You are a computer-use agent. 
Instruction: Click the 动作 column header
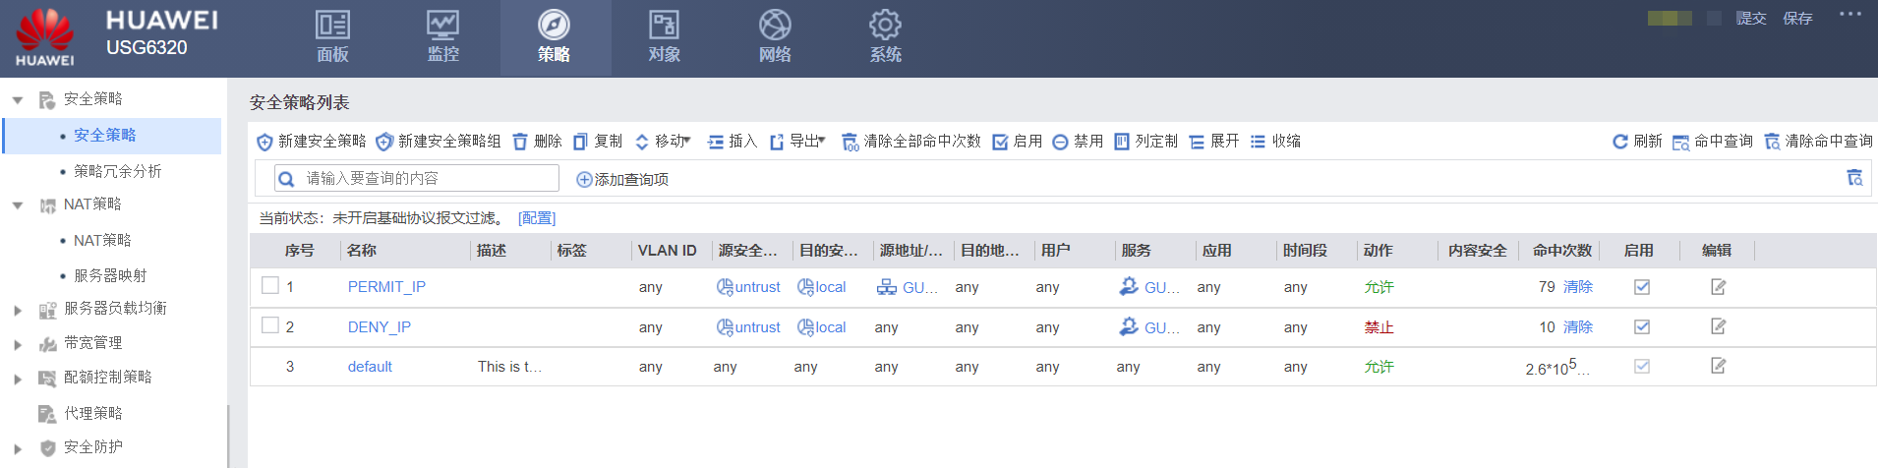click(1379, 251)
